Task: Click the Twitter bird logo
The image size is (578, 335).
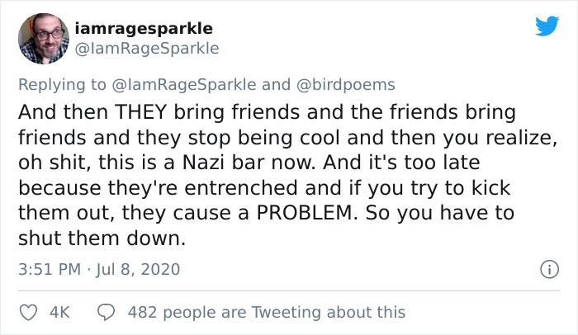Action: (x=546, y=27)
